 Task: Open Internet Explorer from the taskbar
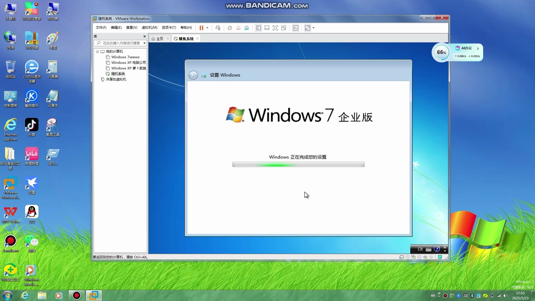(25, 295)
